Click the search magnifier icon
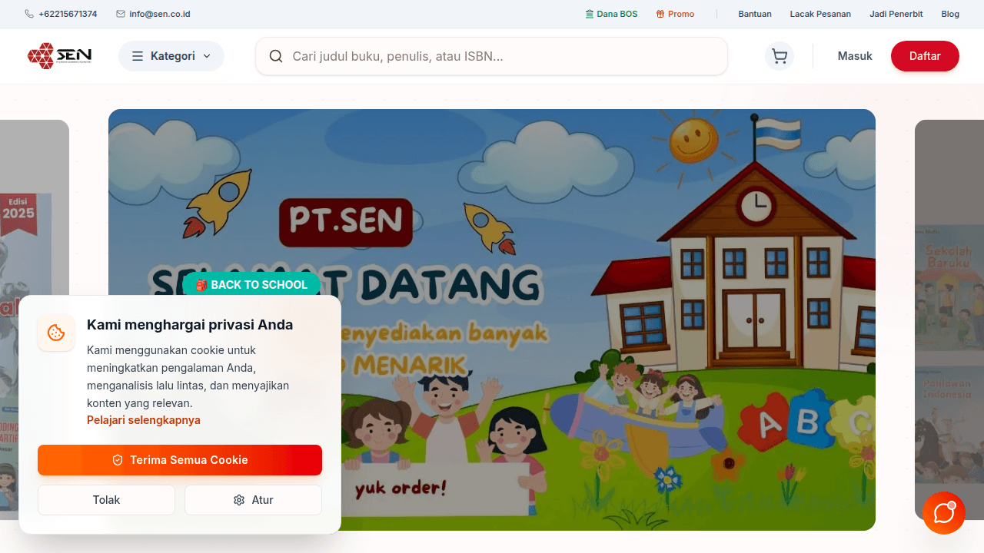984x553 pixels. pyautogui.click(x=276, y=56)
